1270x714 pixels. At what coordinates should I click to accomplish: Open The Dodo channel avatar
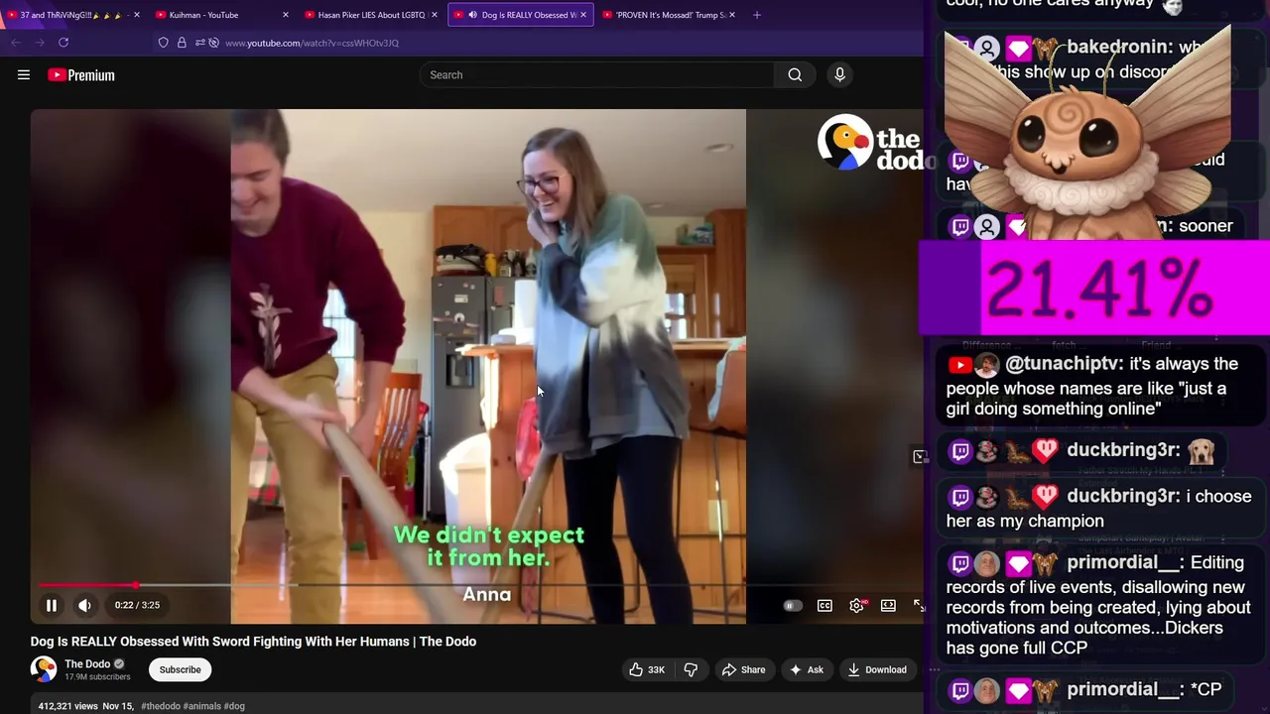44,669
